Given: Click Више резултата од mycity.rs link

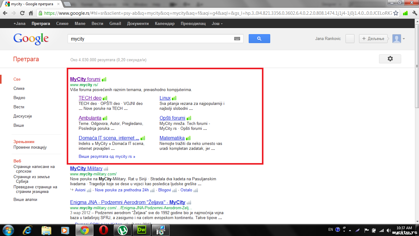Looking at the screenshot, I should point(107,157).
